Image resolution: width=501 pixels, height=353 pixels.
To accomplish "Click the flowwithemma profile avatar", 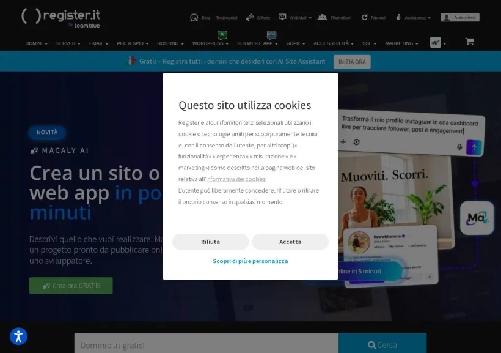I will (359, 242).
